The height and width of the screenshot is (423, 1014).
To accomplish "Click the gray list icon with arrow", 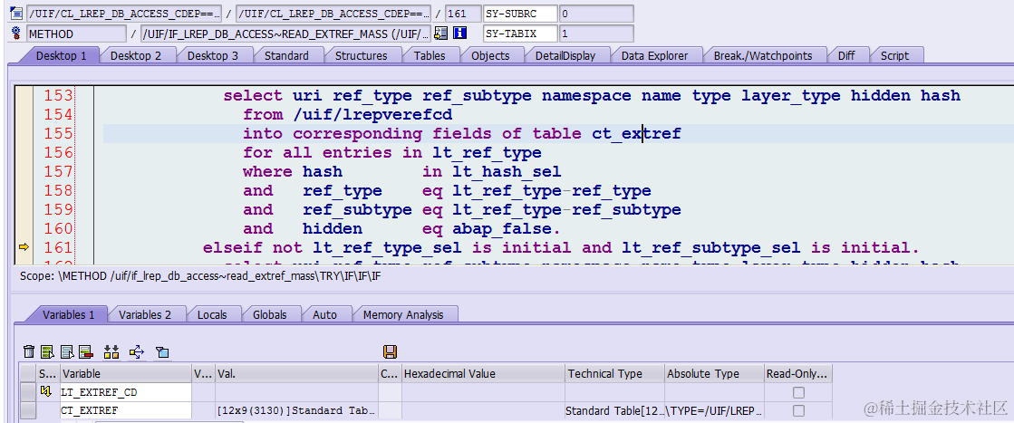I will pos(67,351).
